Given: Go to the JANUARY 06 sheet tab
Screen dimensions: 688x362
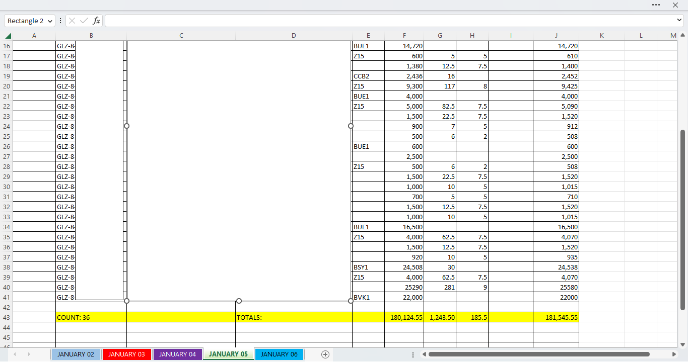Looking at the screenshot, I should 279,354.
